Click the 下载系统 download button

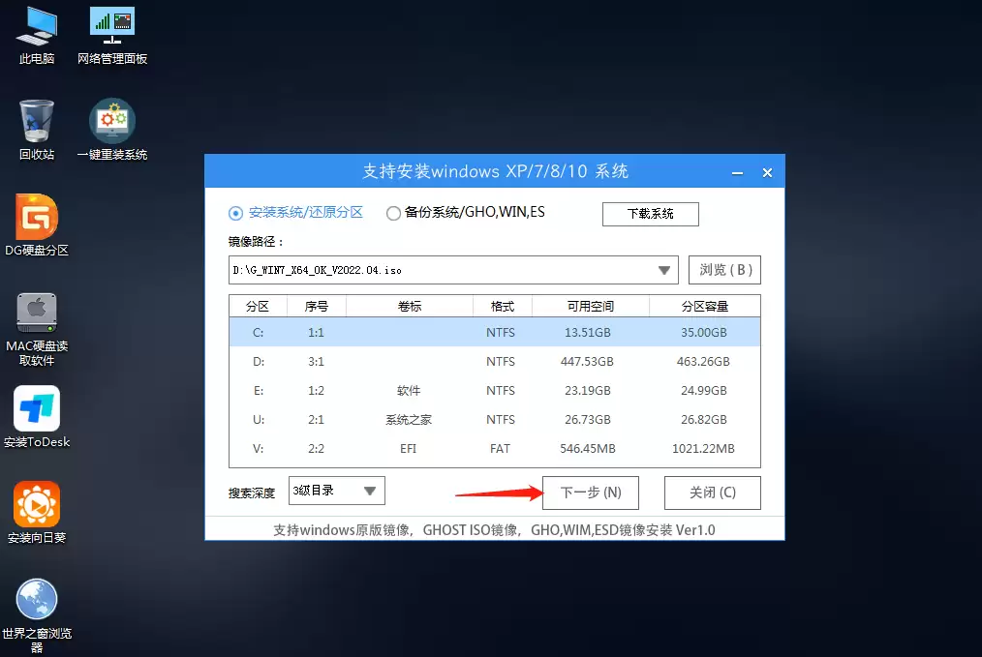coord(650,214)
